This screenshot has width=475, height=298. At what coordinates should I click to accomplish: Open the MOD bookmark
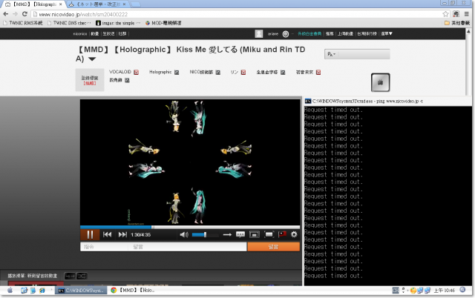click(163, 23)
